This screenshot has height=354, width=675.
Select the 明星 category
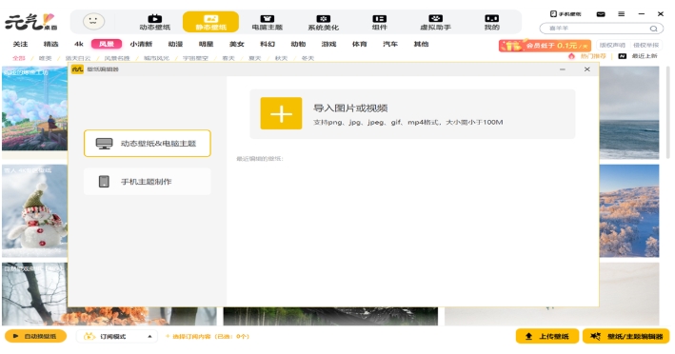(206, 44)
